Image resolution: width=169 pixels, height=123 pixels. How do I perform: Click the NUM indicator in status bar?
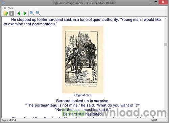[x=154, y=120]
